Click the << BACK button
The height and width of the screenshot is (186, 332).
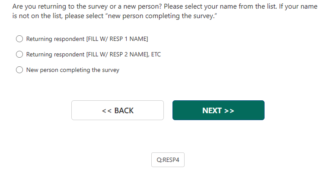point(118,110)
